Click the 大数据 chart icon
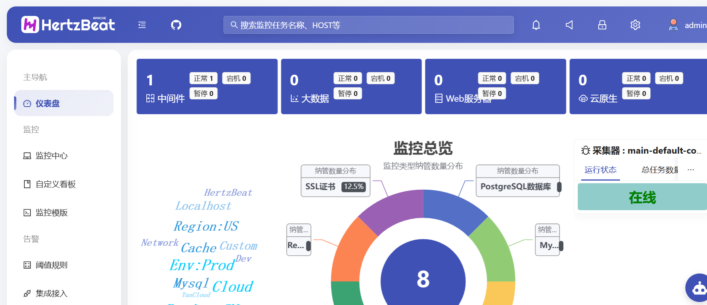Viewport: 707px width, 305px height. 294,99
